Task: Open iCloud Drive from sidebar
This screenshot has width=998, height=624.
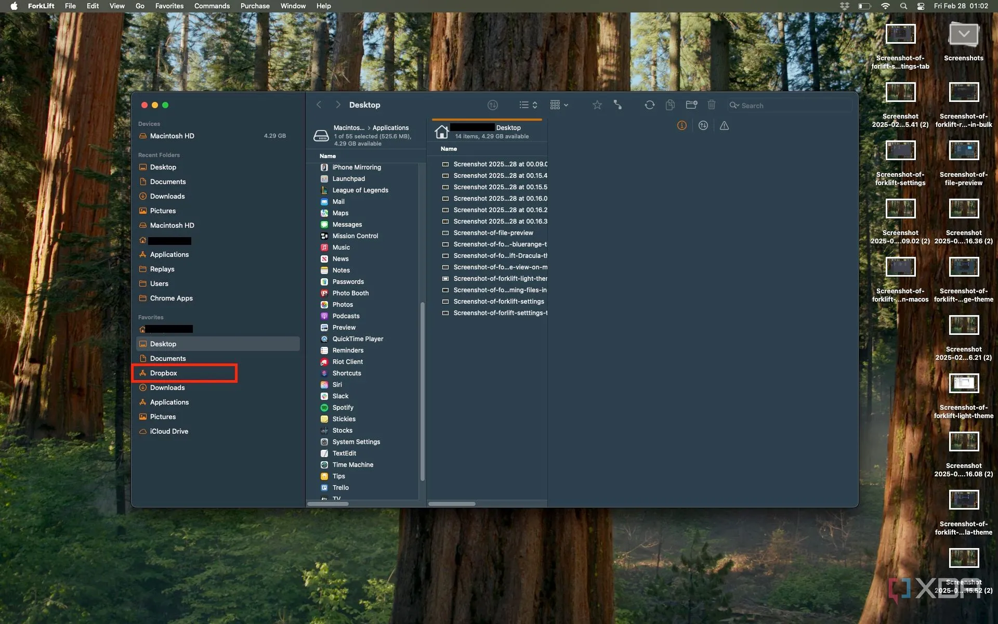Action: click(x=169, y=431)
